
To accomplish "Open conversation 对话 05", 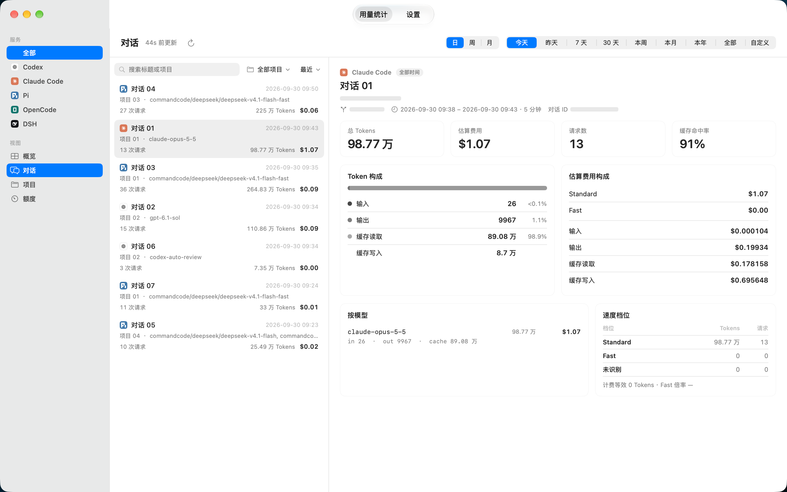I will pyautogui.click(x=219, y=335).
